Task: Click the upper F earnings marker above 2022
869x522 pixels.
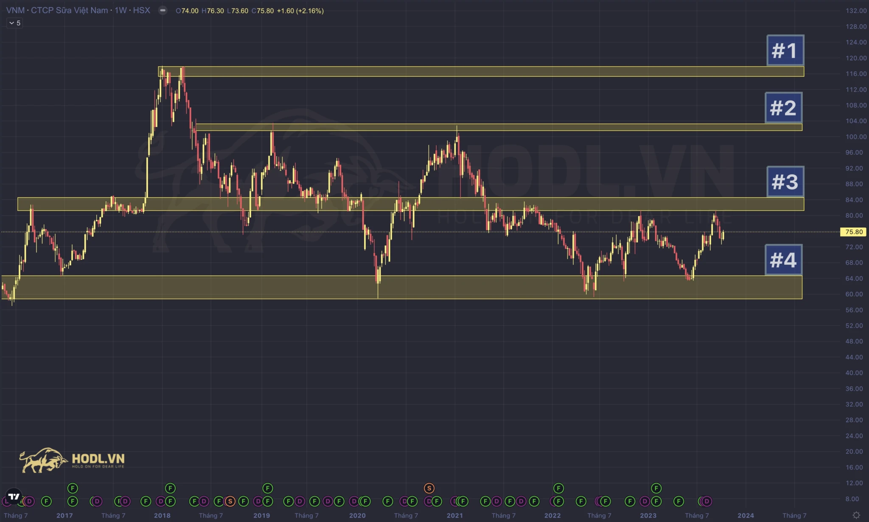Action: [558, 488]
